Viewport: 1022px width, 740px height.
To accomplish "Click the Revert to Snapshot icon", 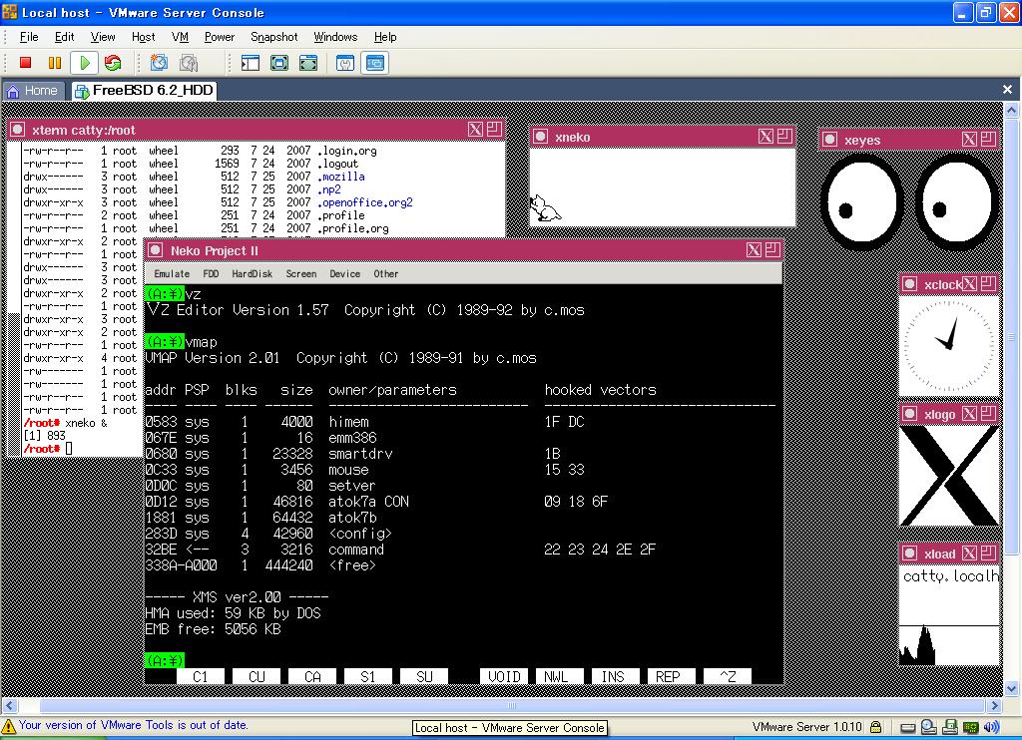I will [x=189, y=63].
